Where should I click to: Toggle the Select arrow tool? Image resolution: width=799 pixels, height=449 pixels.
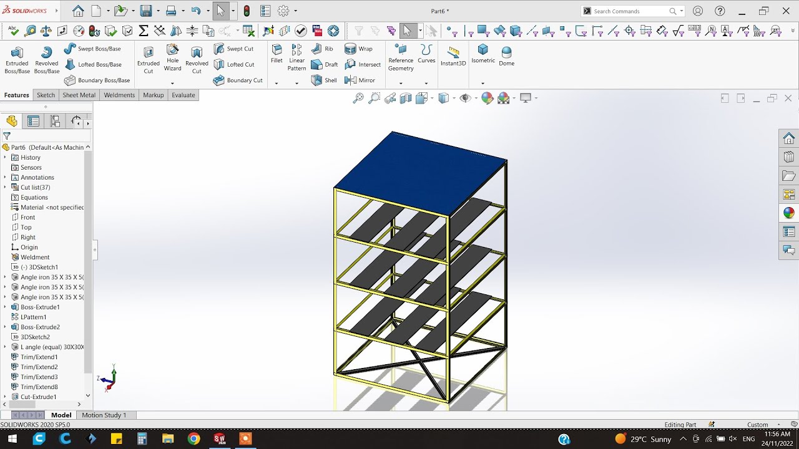point(220,11)
